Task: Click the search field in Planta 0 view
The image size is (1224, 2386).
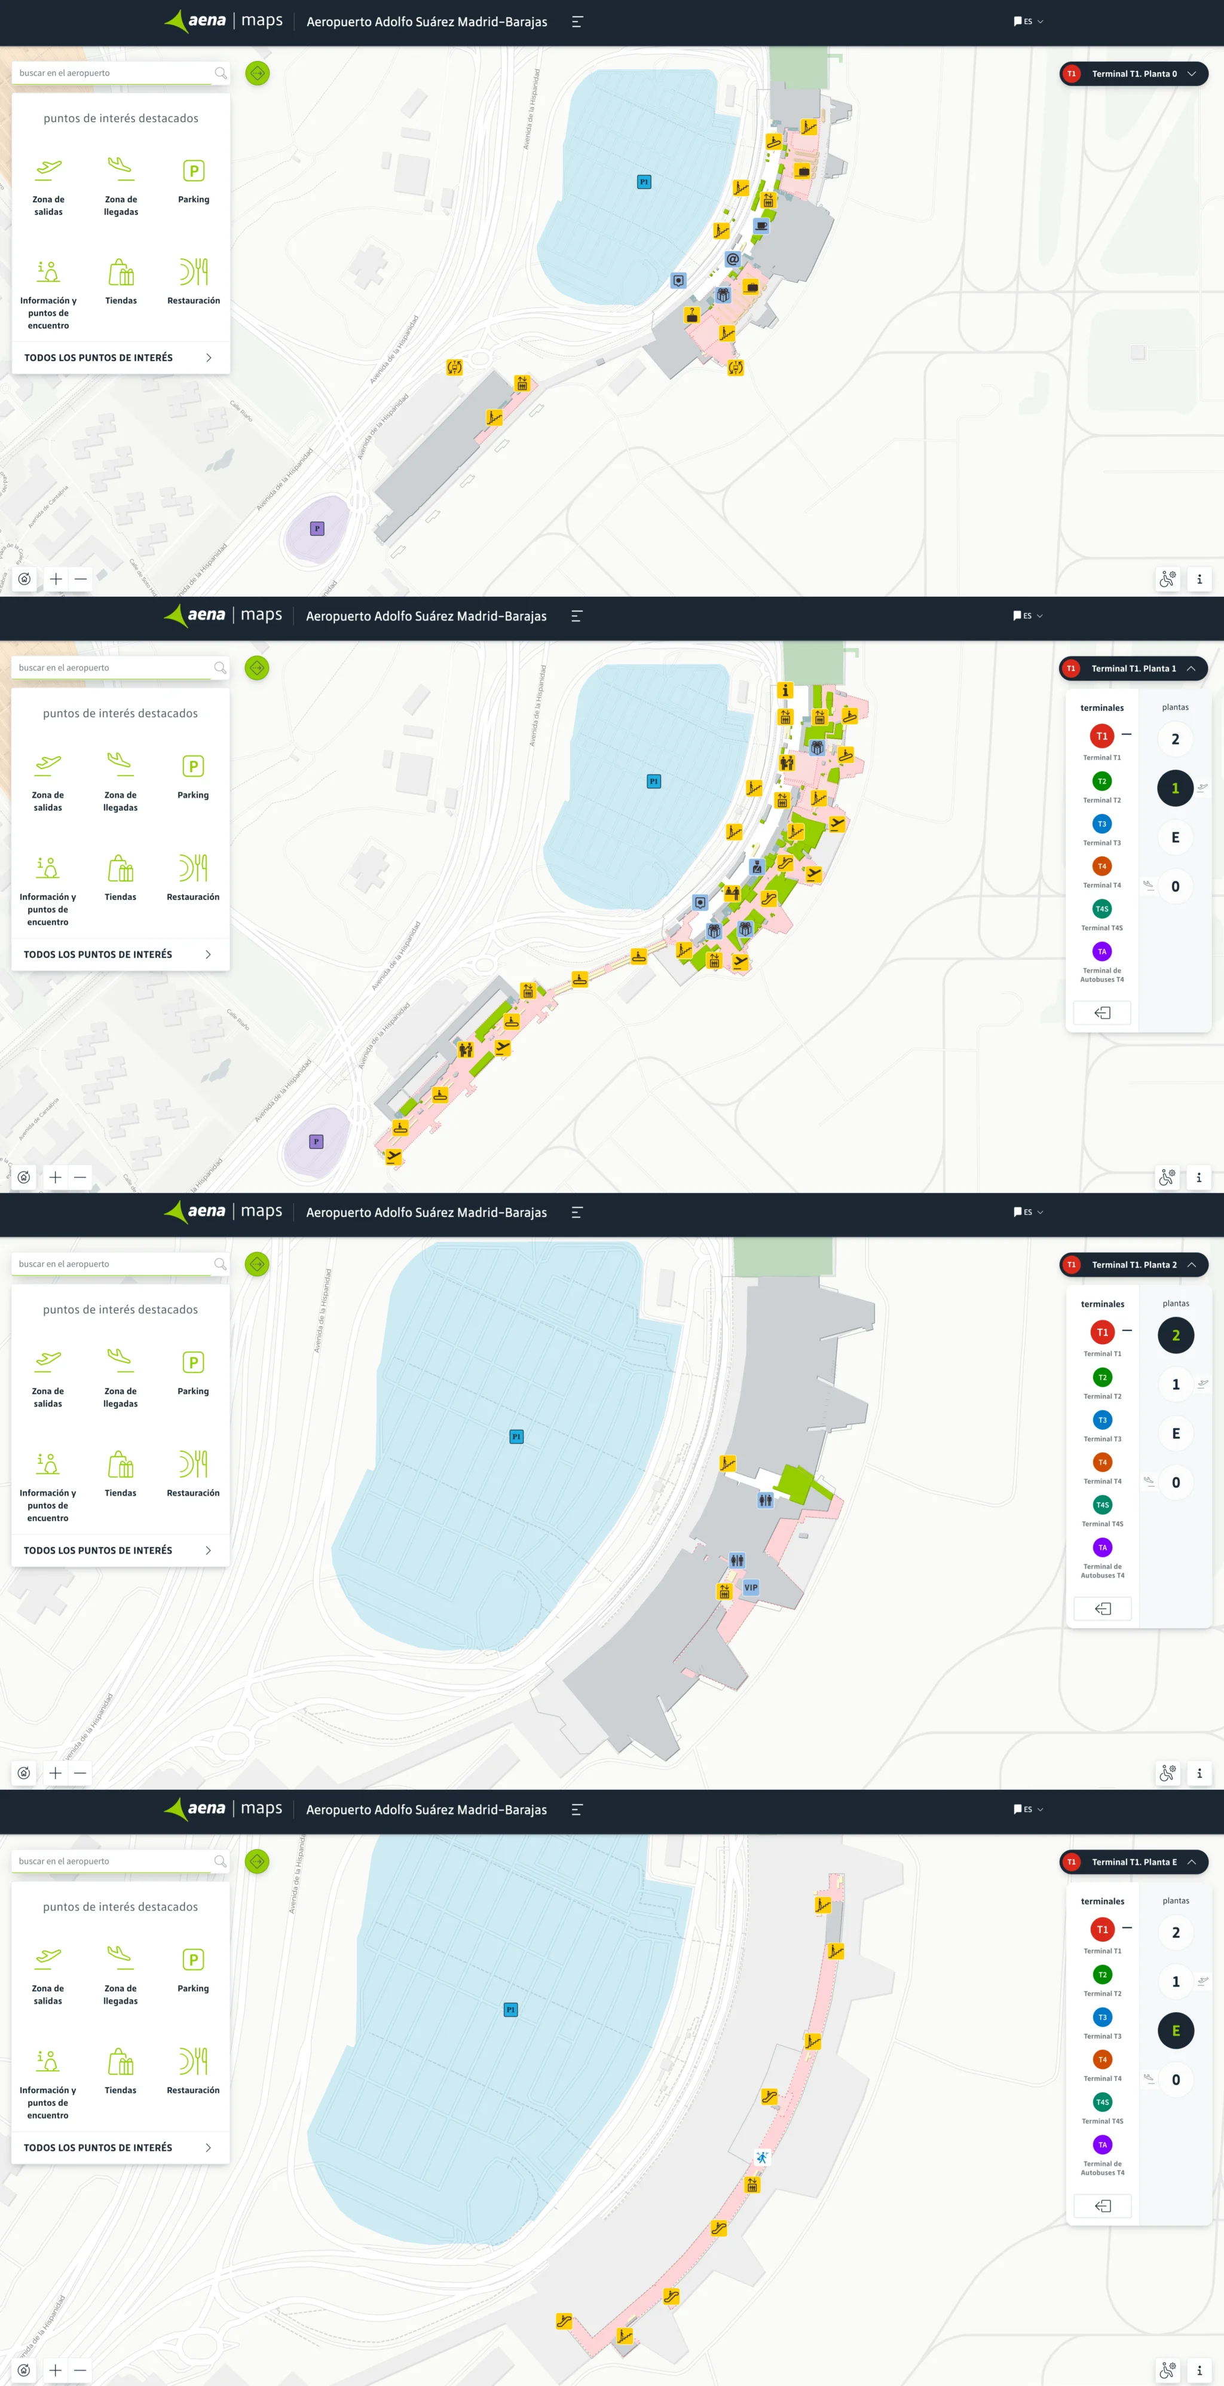Action: tap(120, 73)
